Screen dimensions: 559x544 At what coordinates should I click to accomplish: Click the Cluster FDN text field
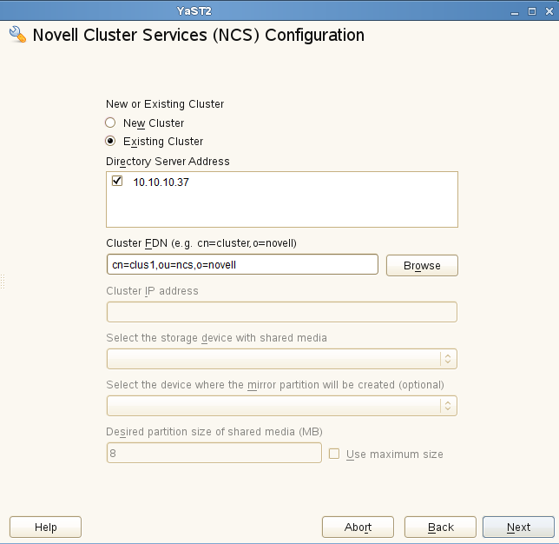coord(241,265)
